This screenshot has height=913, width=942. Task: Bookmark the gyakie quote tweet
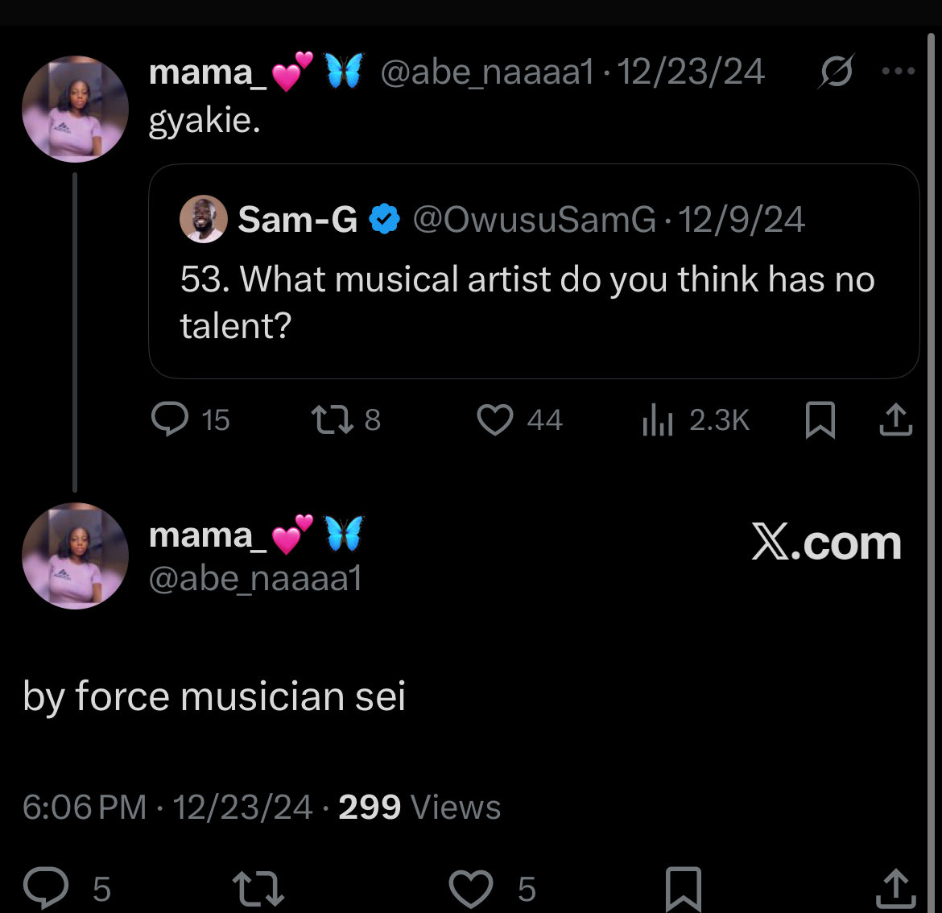pyautogui.click(x=820, y=419)
